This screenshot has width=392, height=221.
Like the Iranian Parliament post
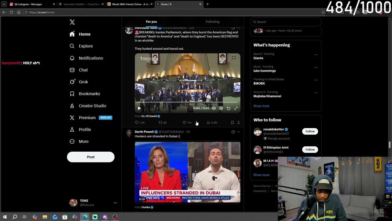pyautogui.click(x=187, y=122)
